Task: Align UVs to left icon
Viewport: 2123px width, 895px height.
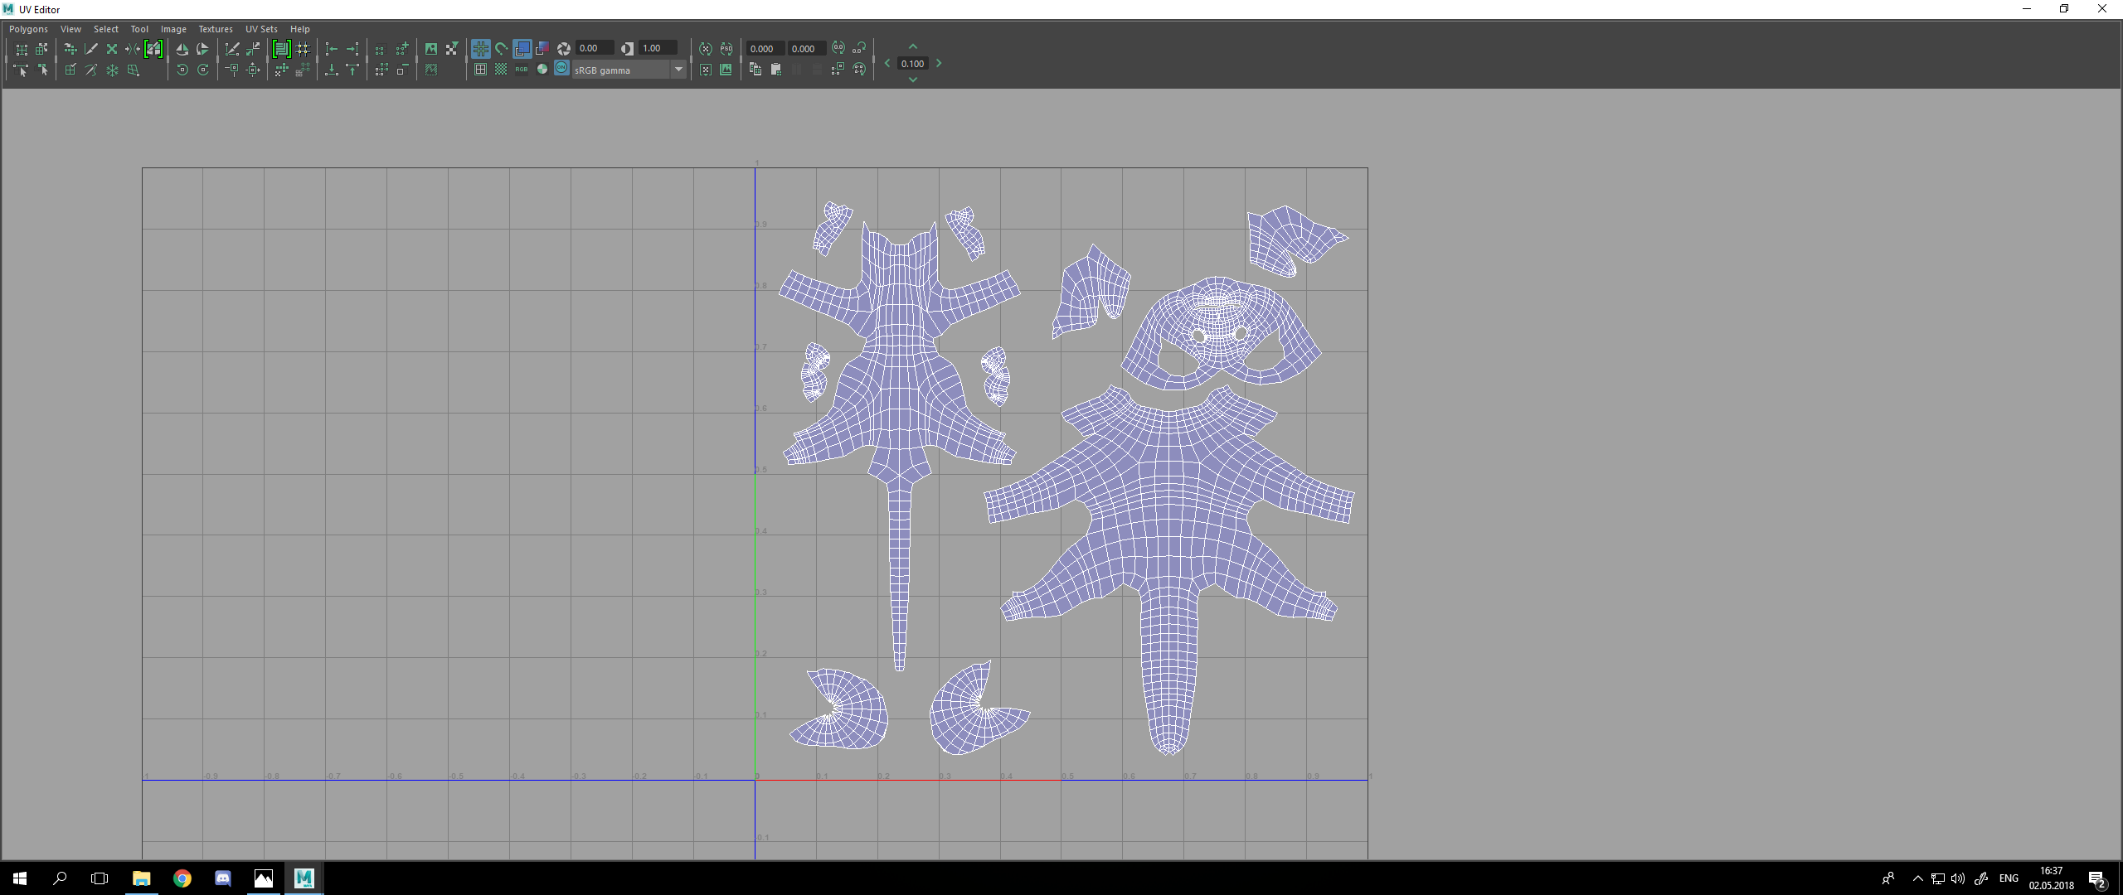Action: [332, 49]
